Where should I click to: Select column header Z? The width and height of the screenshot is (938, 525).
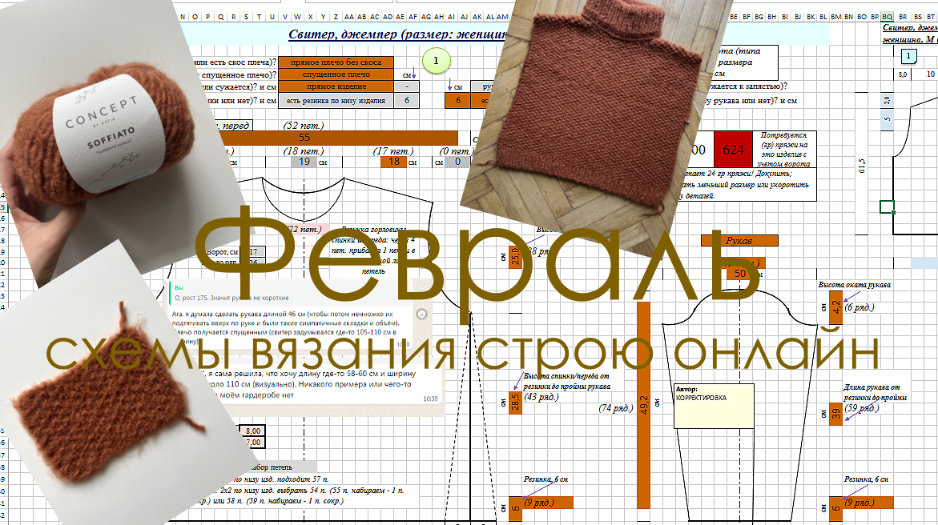point(336,17)
